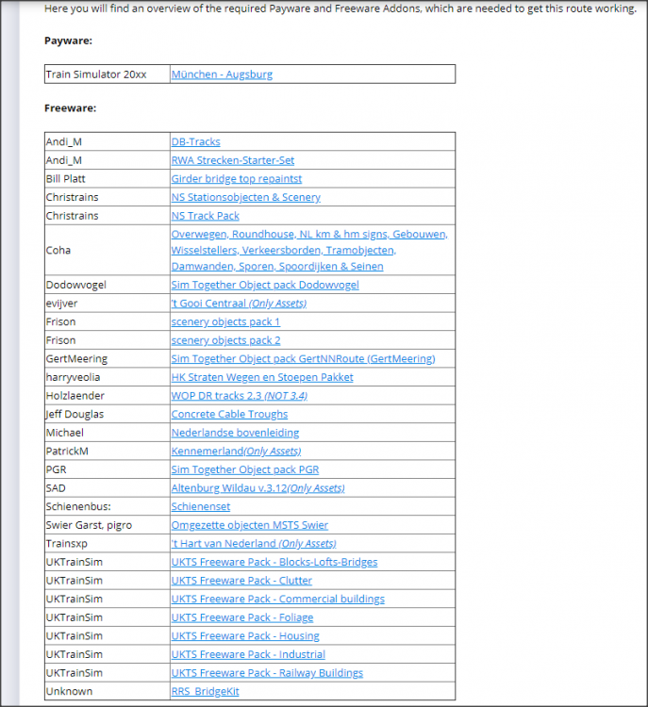The width and height of the screenshot is (648, 707).
Task: Select the Michael author cell
Action: (108, 433)
